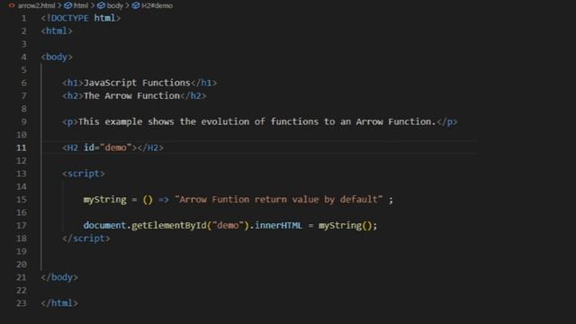Click the closing </script> tag
The height and width of the screenshot is (324, 576).
tap(86, 238)
